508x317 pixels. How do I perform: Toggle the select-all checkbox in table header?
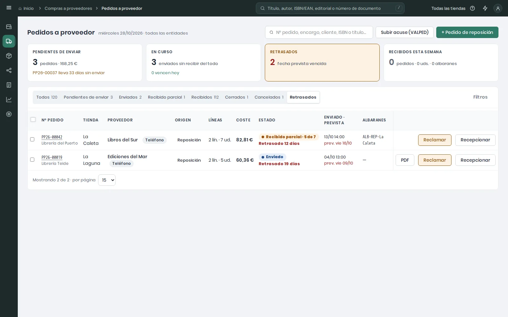point(33,120)
